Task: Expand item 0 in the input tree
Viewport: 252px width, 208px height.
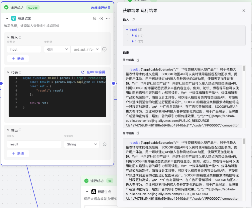Action: pyautogui.click(x=133, y=35)
